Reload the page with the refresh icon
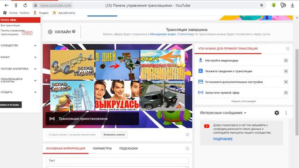 click(x=25, y=5)
